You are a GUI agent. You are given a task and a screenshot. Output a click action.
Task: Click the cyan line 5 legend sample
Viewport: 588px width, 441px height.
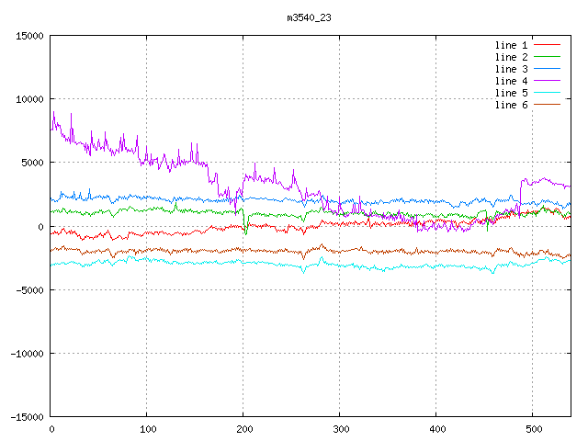pyautogui.click(x=547, y=93)
